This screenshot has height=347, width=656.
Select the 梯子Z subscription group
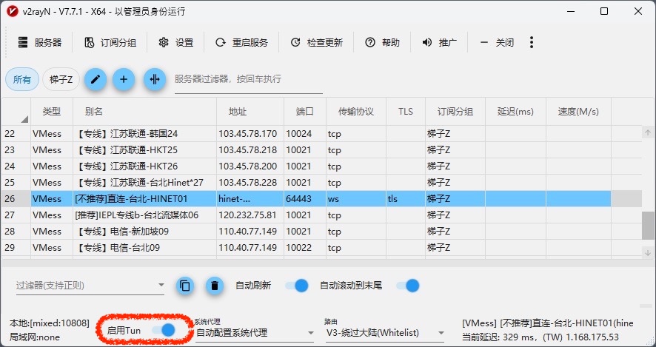[x=61, y=79]
